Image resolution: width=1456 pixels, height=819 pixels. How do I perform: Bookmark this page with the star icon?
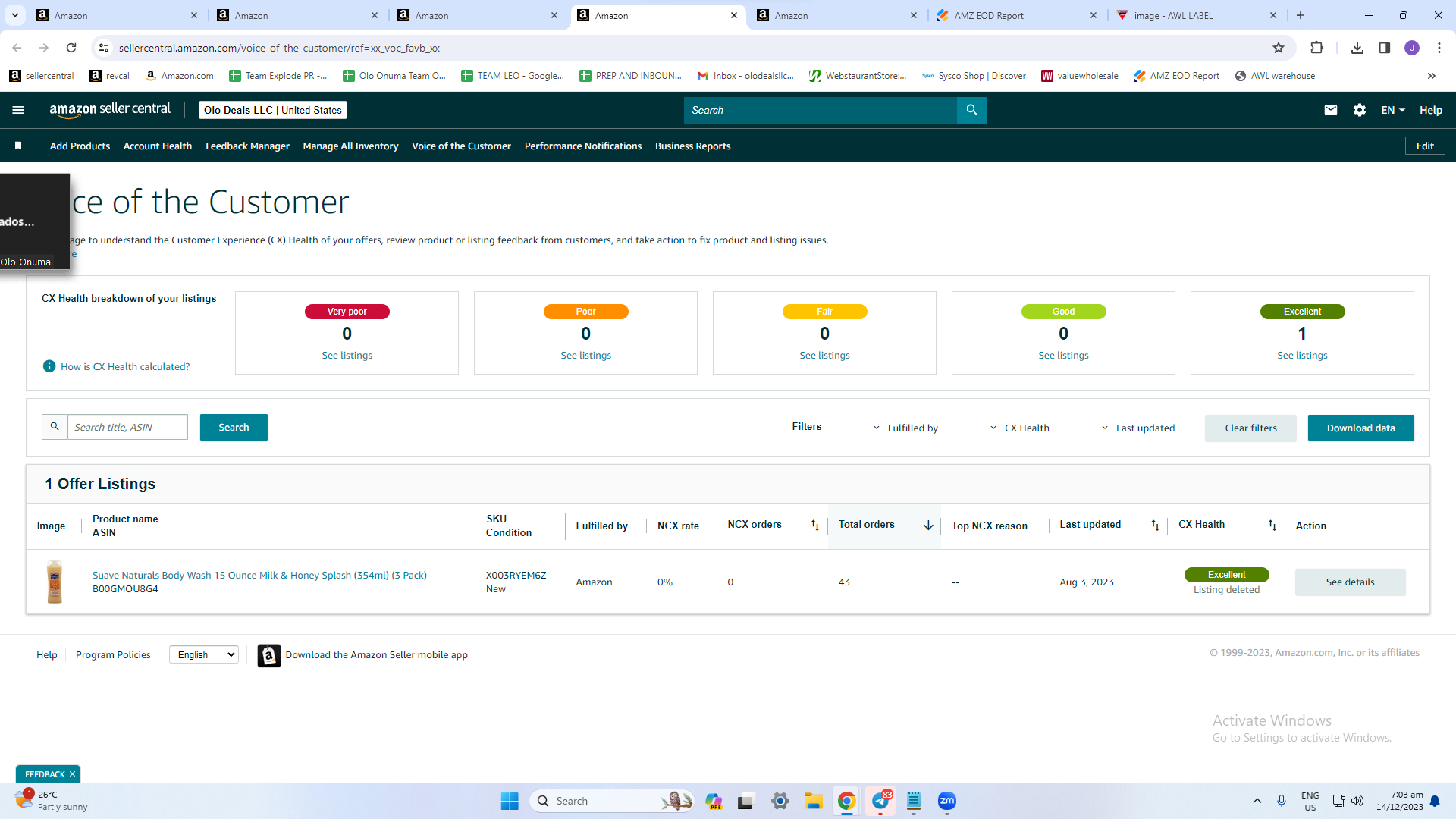(1279, 48)
